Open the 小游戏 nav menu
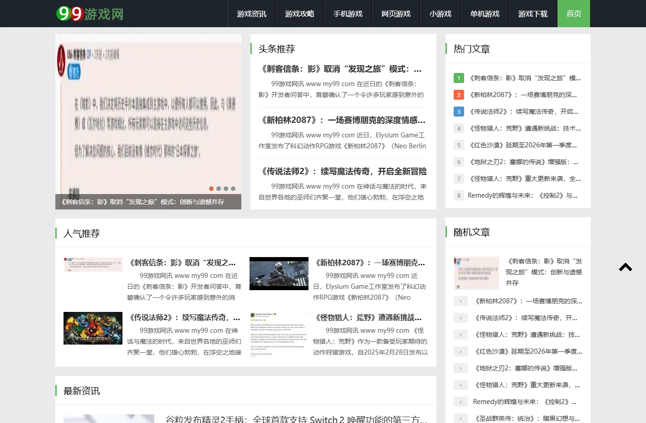Screen dimensions: 646x423 [x=440, y=14]
